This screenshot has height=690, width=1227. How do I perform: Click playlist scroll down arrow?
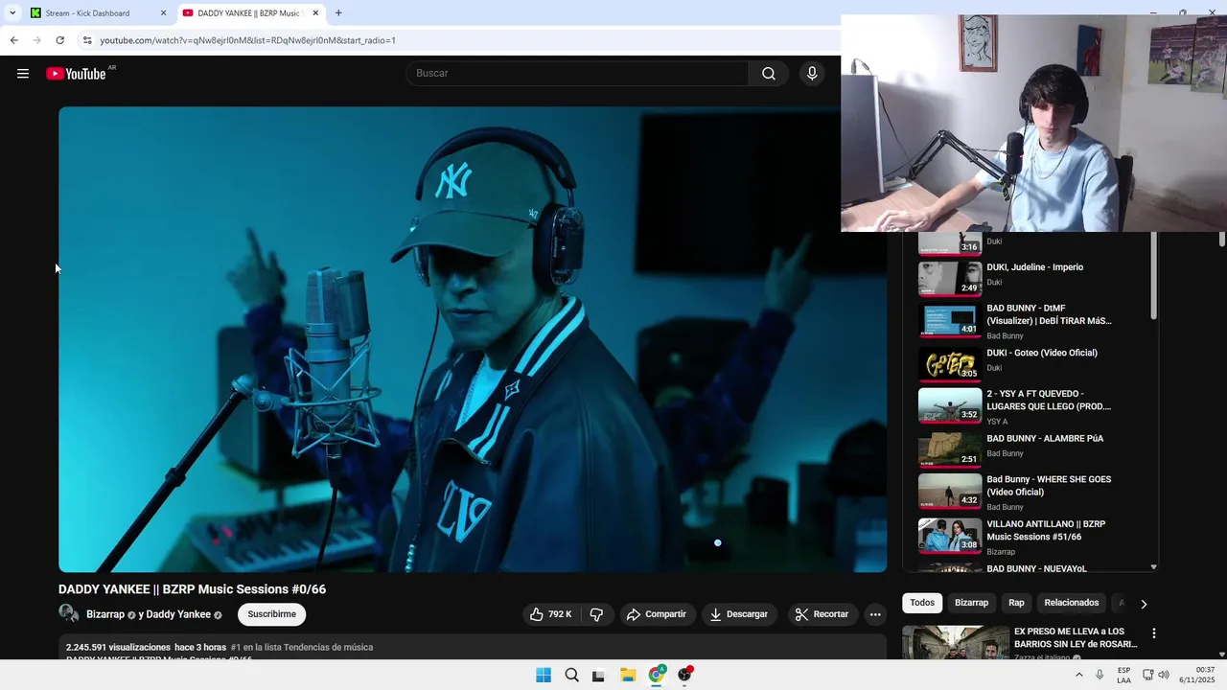pyautogui.click(x=1153, y=567)
